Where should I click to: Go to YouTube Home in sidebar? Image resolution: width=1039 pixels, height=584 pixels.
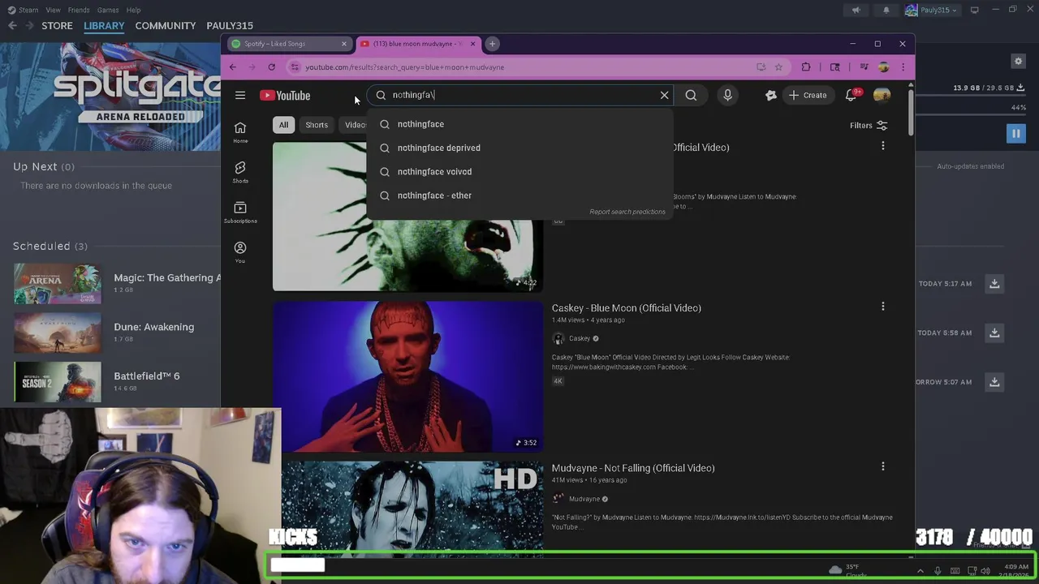point(240,132)
